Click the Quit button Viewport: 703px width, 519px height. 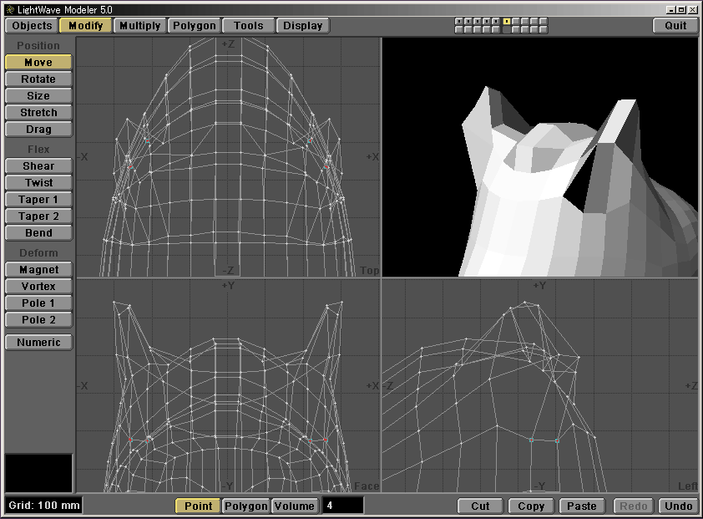point(675,25)
